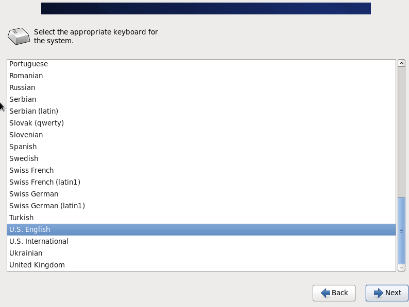
Task: Pick Ukrainian from the keyboard list
Action: pos(201,253)
